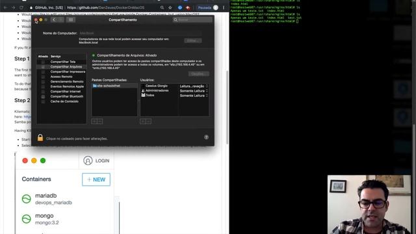Toggle Compartilhar Impressora checkbox
Screen dimensions: 416x234
pos(43,71)
